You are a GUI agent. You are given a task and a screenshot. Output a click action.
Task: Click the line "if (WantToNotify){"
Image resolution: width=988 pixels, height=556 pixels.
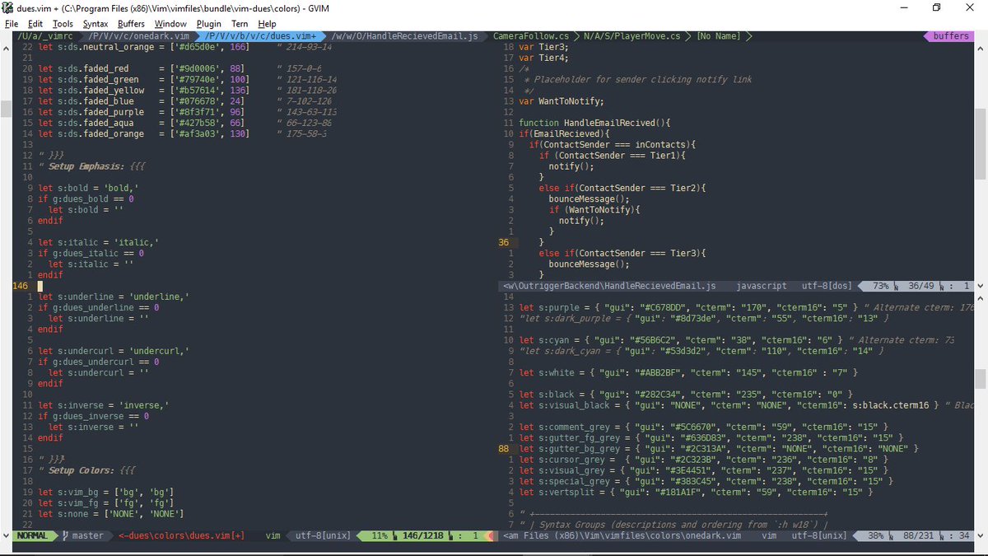click(594, 209)
